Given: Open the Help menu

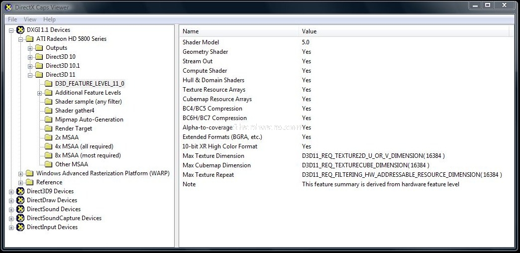Looking at the screenshot, I should (x=49, y=19).
